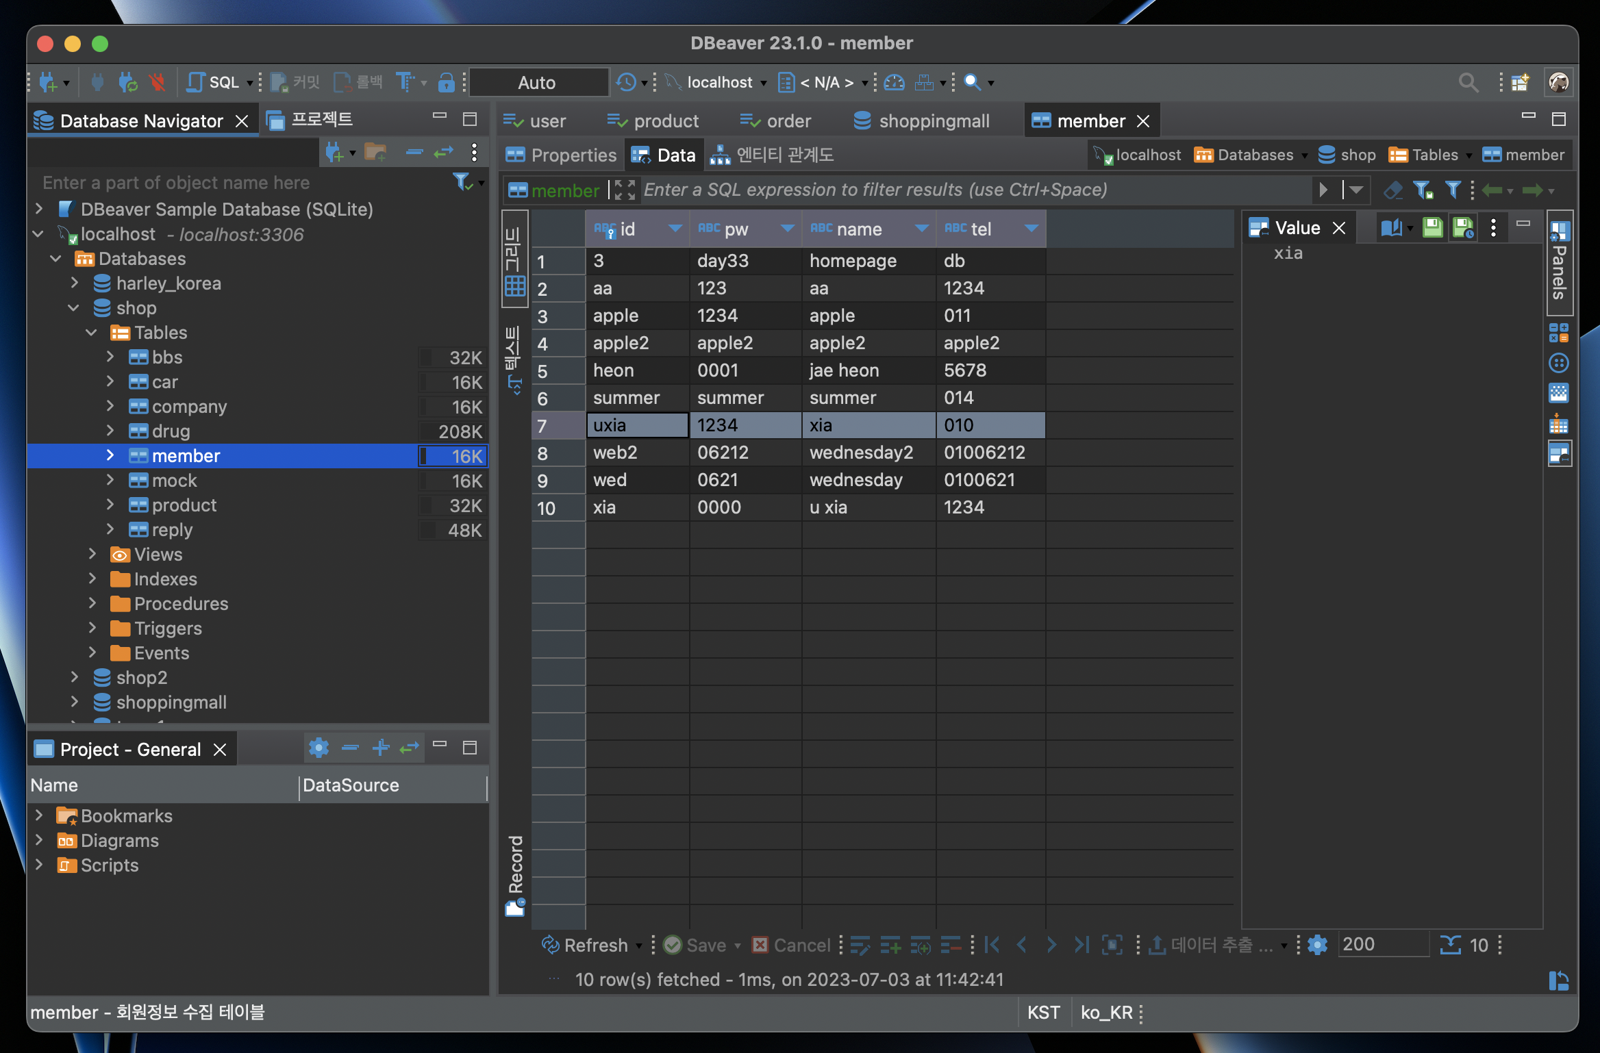1600x1053 pixels.
Task: Click the dashboard gauge icon in toolbar
Action: click(894, 83)
